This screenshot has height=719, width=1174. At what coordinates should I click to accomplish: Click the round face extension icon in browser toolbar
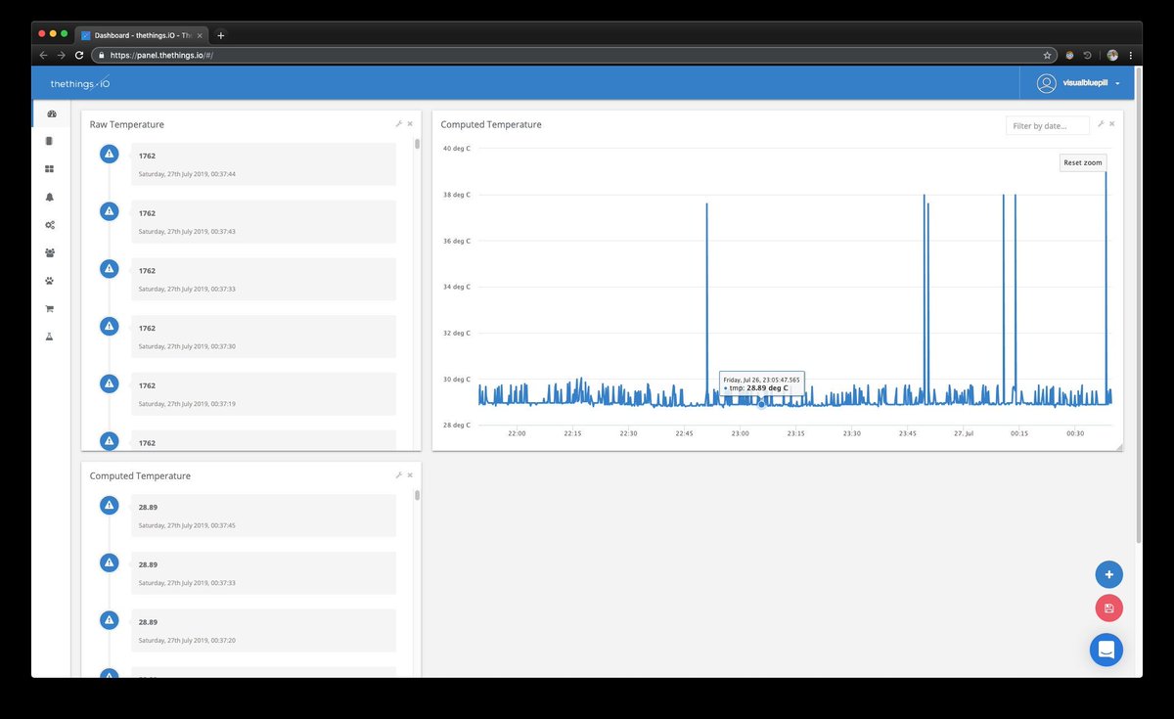[x=1069, y=56]
